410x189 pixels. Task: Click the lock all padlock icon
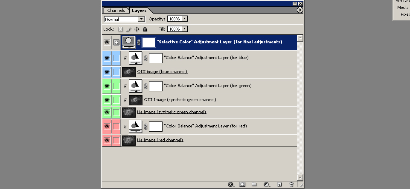[145, 29]
